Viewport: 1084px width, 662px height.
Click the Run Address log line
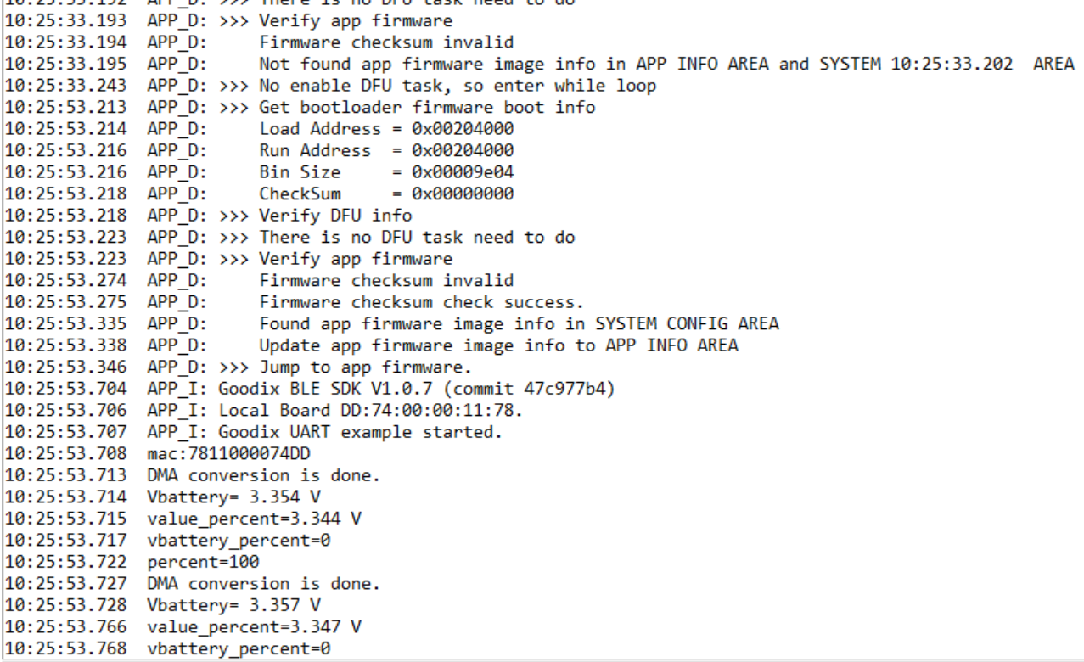click(x=386, y=151)
